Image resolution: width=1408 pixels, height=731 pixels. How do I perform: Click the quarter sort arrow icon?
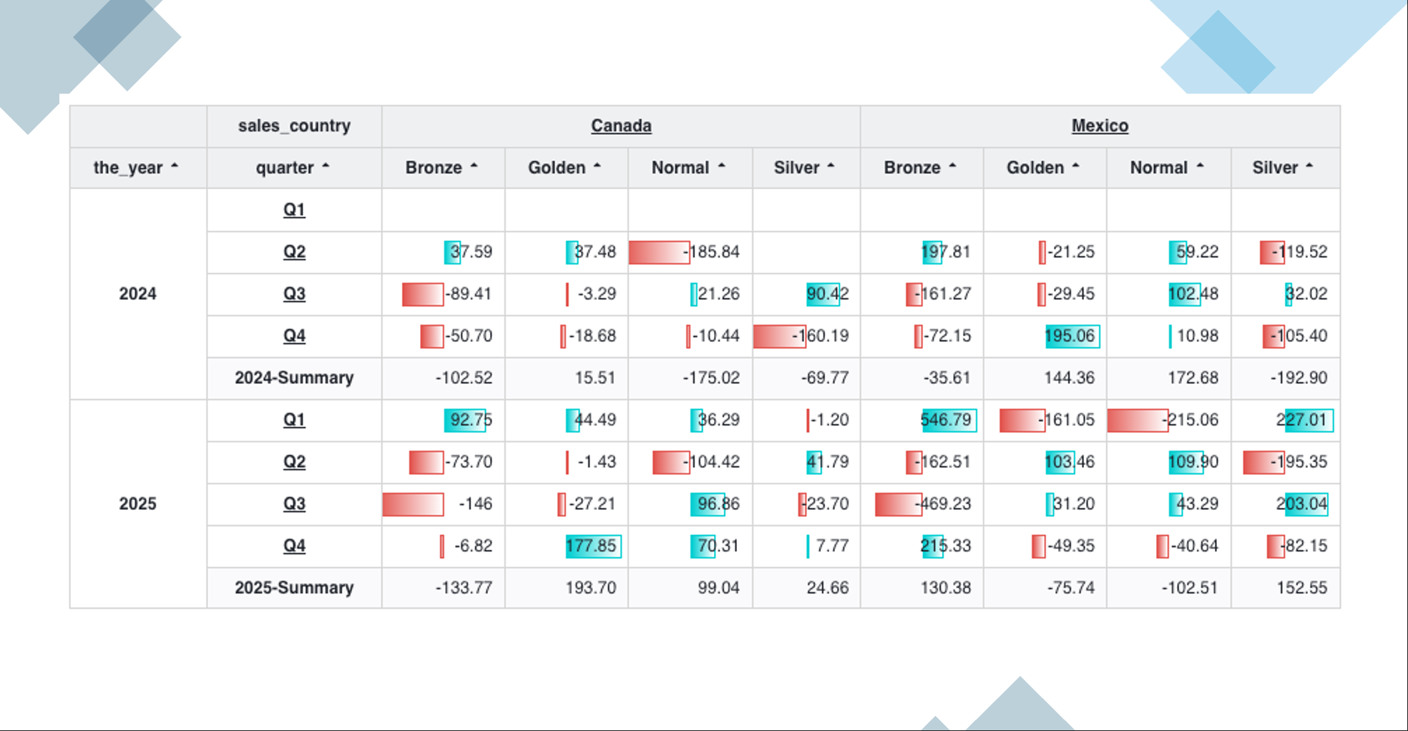coord(326,166)
